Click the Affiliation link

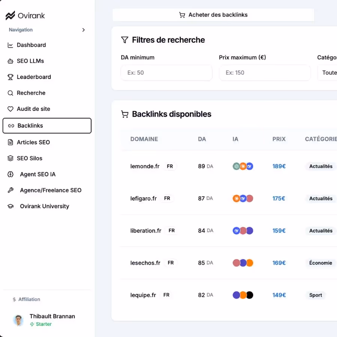(x=29, y=300)
